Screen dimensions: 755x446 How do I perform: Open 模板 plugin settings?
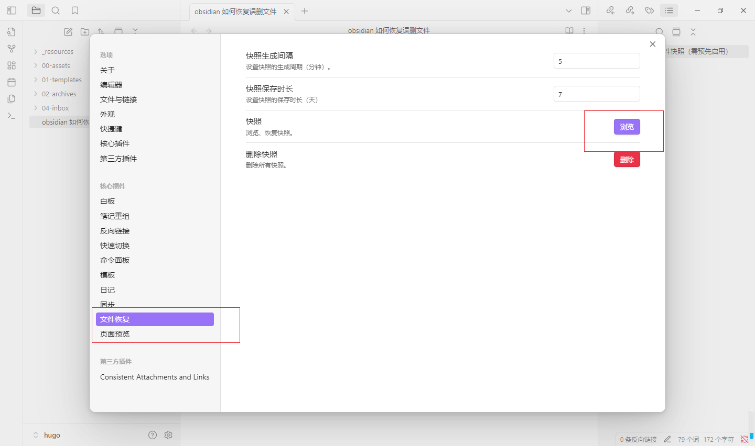point(155,275)
